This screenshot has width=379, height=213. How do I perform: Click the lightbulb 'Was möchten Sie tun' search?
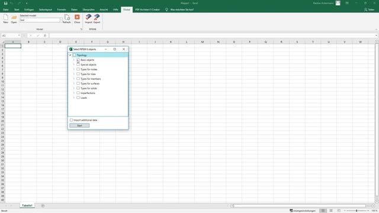(x=166, y=9)
